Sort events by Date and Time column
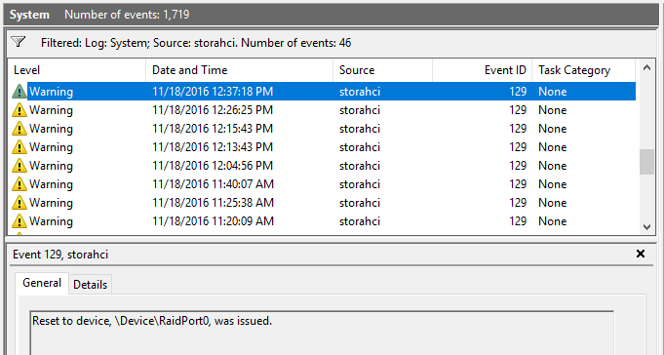The width and height of the screenshot is (664, 355). 239,70
